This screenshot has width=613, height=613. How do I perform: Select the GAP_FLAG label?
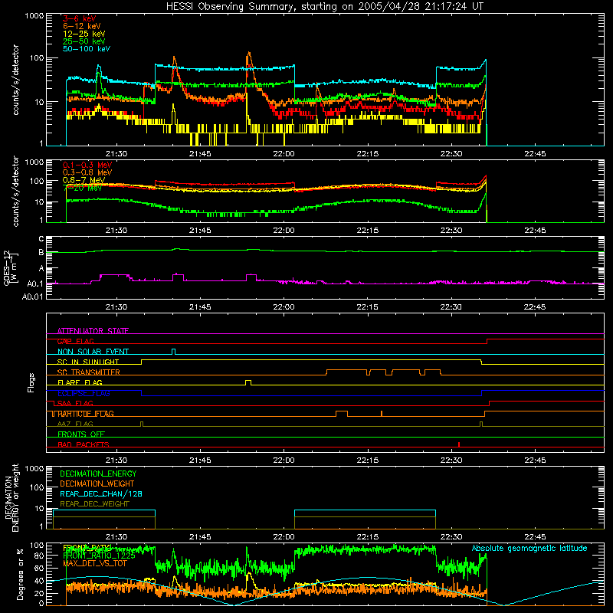coord(75,341)
